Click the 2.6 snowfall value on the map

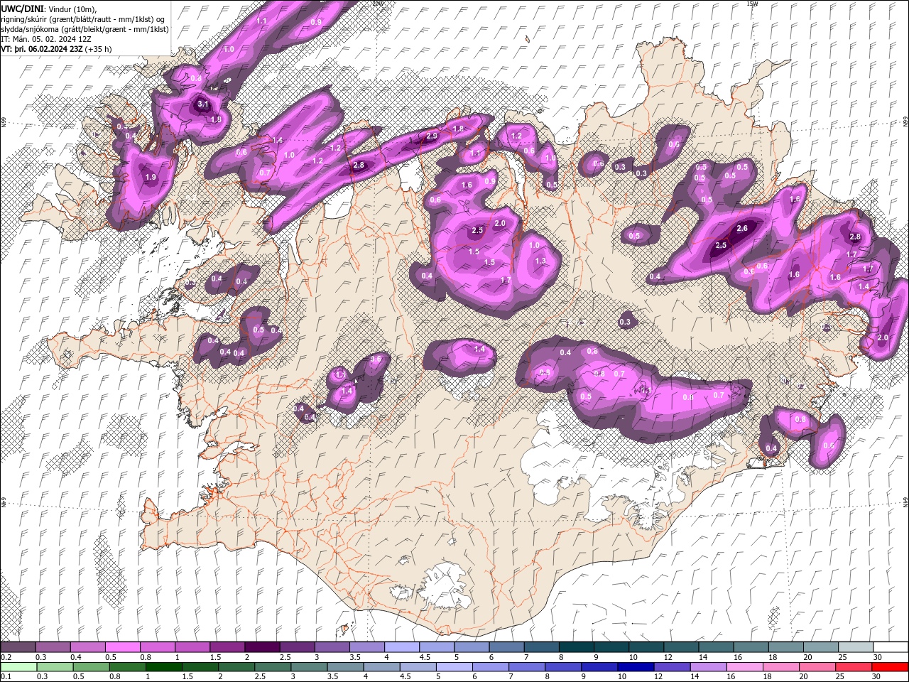(742, 229)
